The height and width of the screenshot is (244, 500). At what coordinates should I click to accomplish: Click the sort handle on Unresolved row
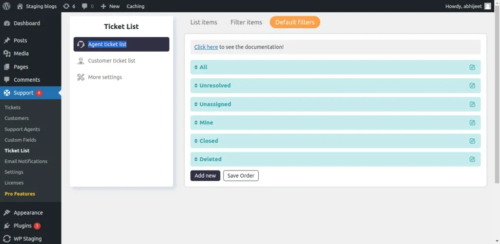click(196, 86)
